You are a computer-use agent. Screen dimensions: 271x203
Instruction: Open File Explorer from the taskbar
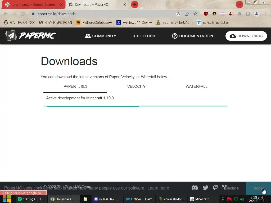pos(85,199)
